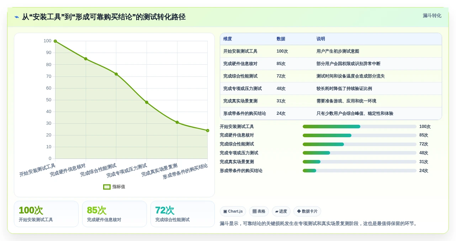Click the 数据 column header

pos(281,39)
